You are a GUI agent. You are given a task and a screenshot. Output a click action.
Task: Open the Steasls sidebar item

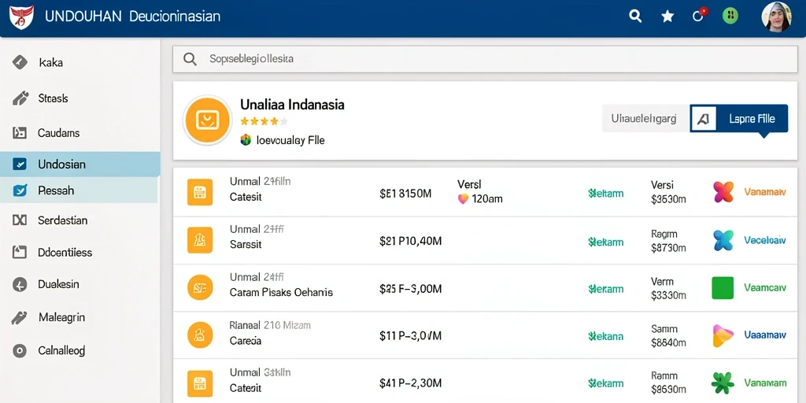click(79, 98)
